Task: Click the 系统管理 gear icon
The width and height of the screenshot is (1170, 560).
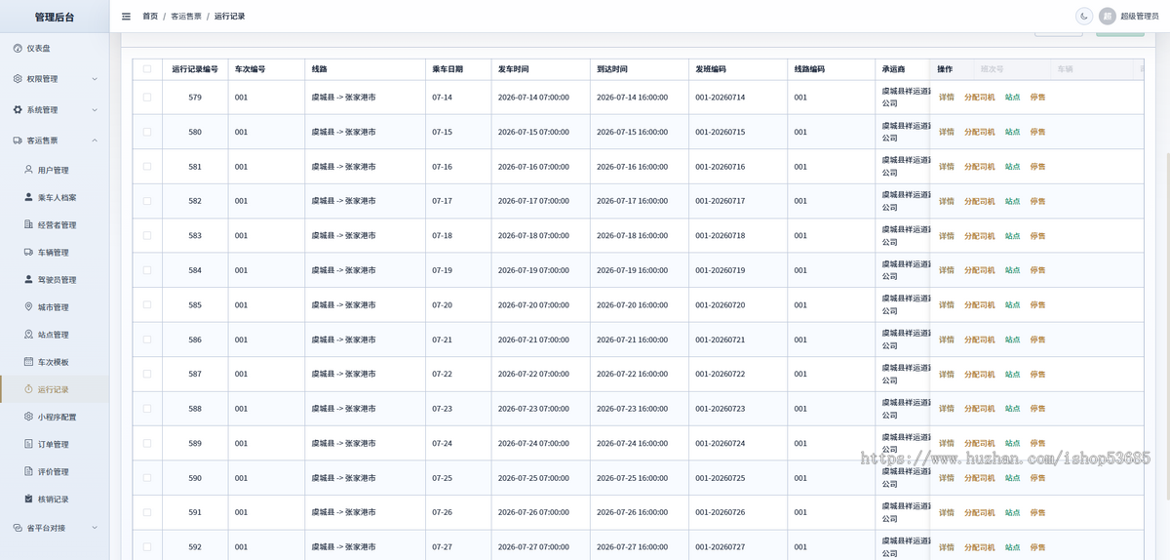Action: (x=18, y=110)
